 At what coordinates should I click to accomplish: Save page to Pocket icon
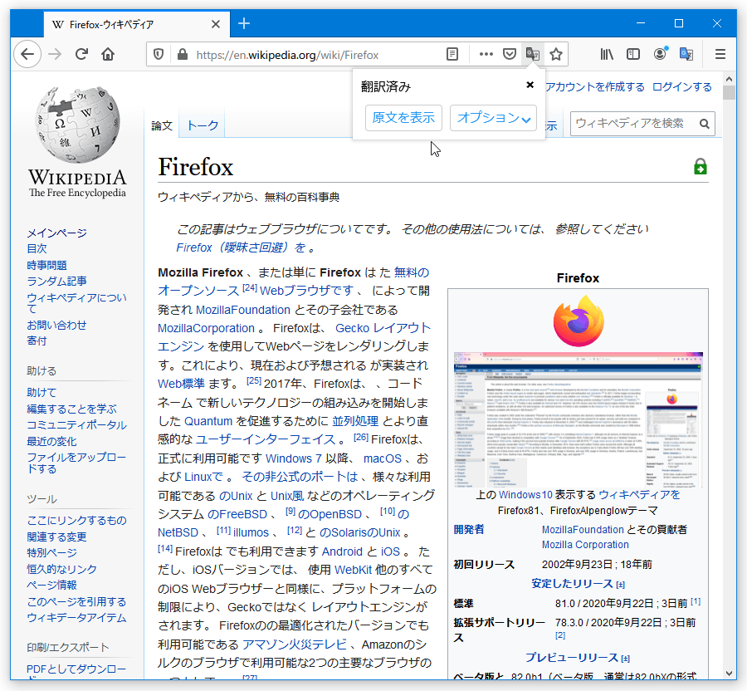pos(510,54)
